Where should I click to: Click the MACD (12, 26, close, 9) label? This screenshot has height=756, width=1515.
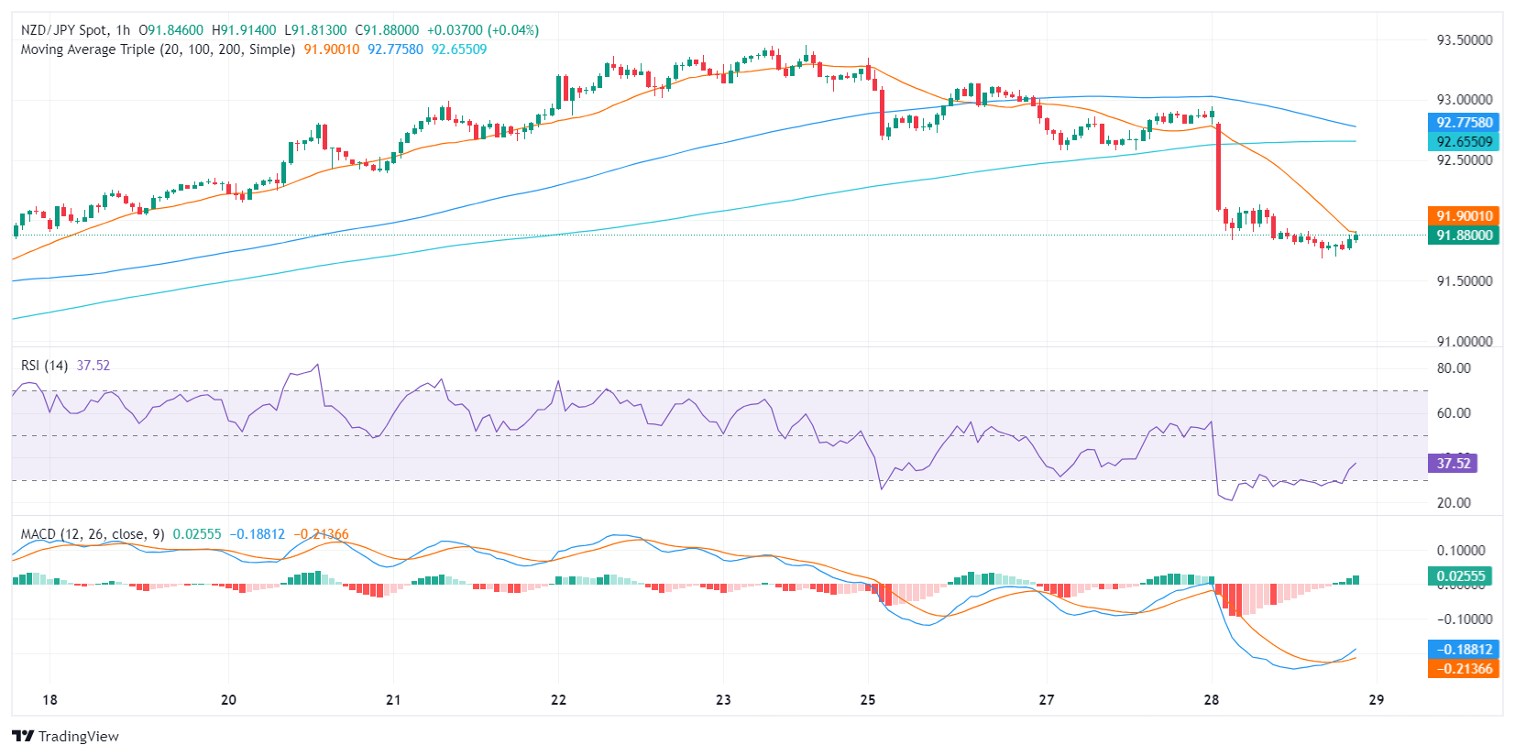pyautogui.click(x=93, y=534)
